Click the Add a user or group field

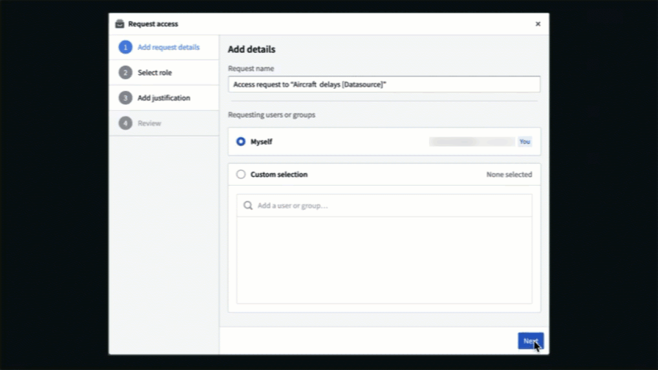(x=384, y=205)
